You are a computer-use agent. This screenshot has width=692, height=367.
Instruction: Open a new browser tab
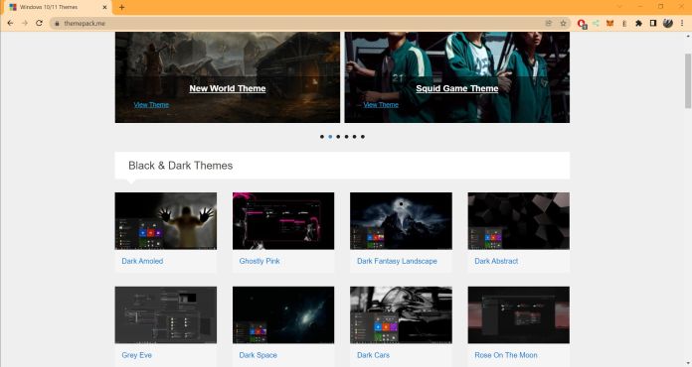tap(122, 7)
